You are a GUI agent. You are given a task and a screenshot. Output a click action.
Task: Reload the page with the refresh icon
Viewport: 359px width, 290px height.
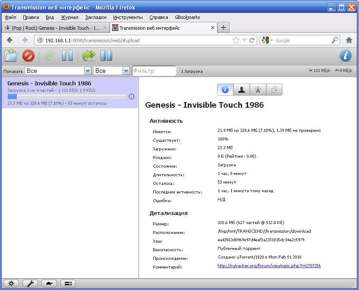click(252, 40)
